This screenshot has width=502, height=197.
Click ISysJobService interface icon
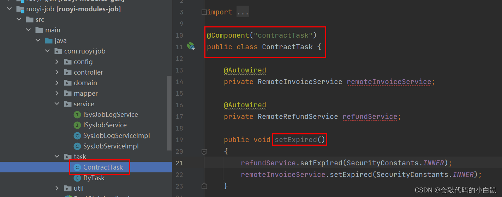pyautogui.click(x=77, y=125)
